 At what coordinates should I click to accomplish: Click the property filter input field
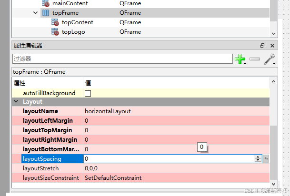[x=122, y=59]
